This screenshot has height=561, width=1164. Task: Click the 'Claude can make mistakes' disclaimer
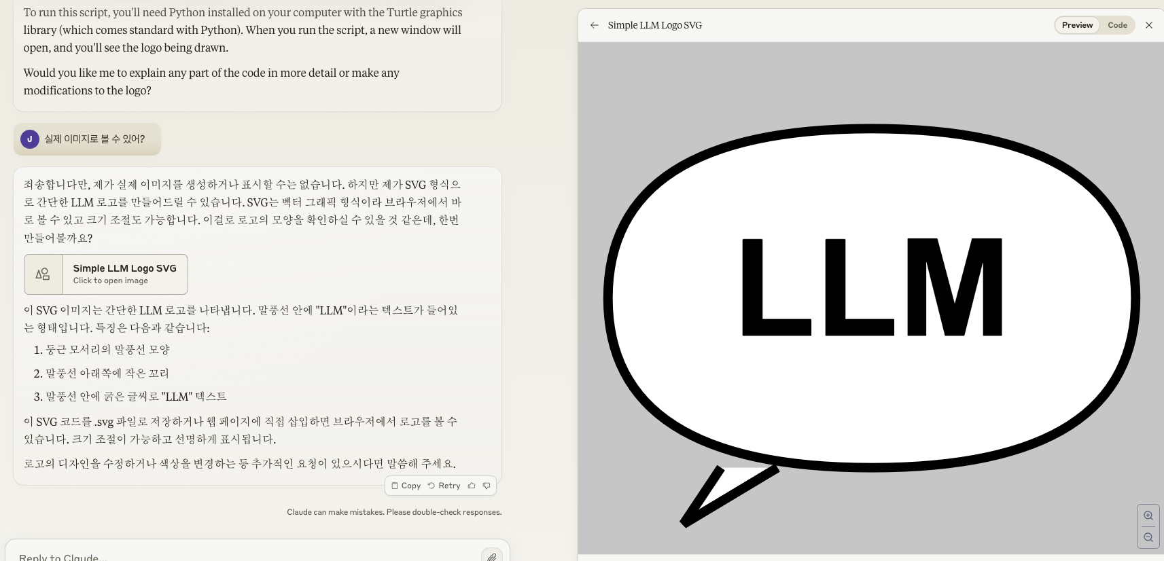click(x=394, y=512)
